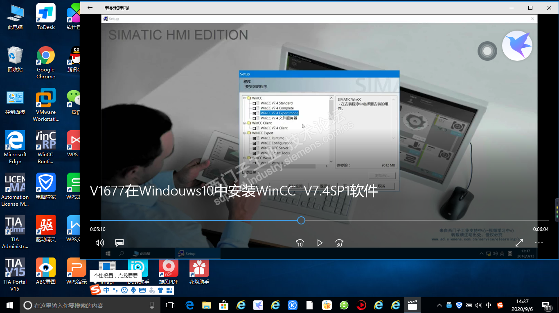Click the USB device tray icon

(x=449, y=305)
